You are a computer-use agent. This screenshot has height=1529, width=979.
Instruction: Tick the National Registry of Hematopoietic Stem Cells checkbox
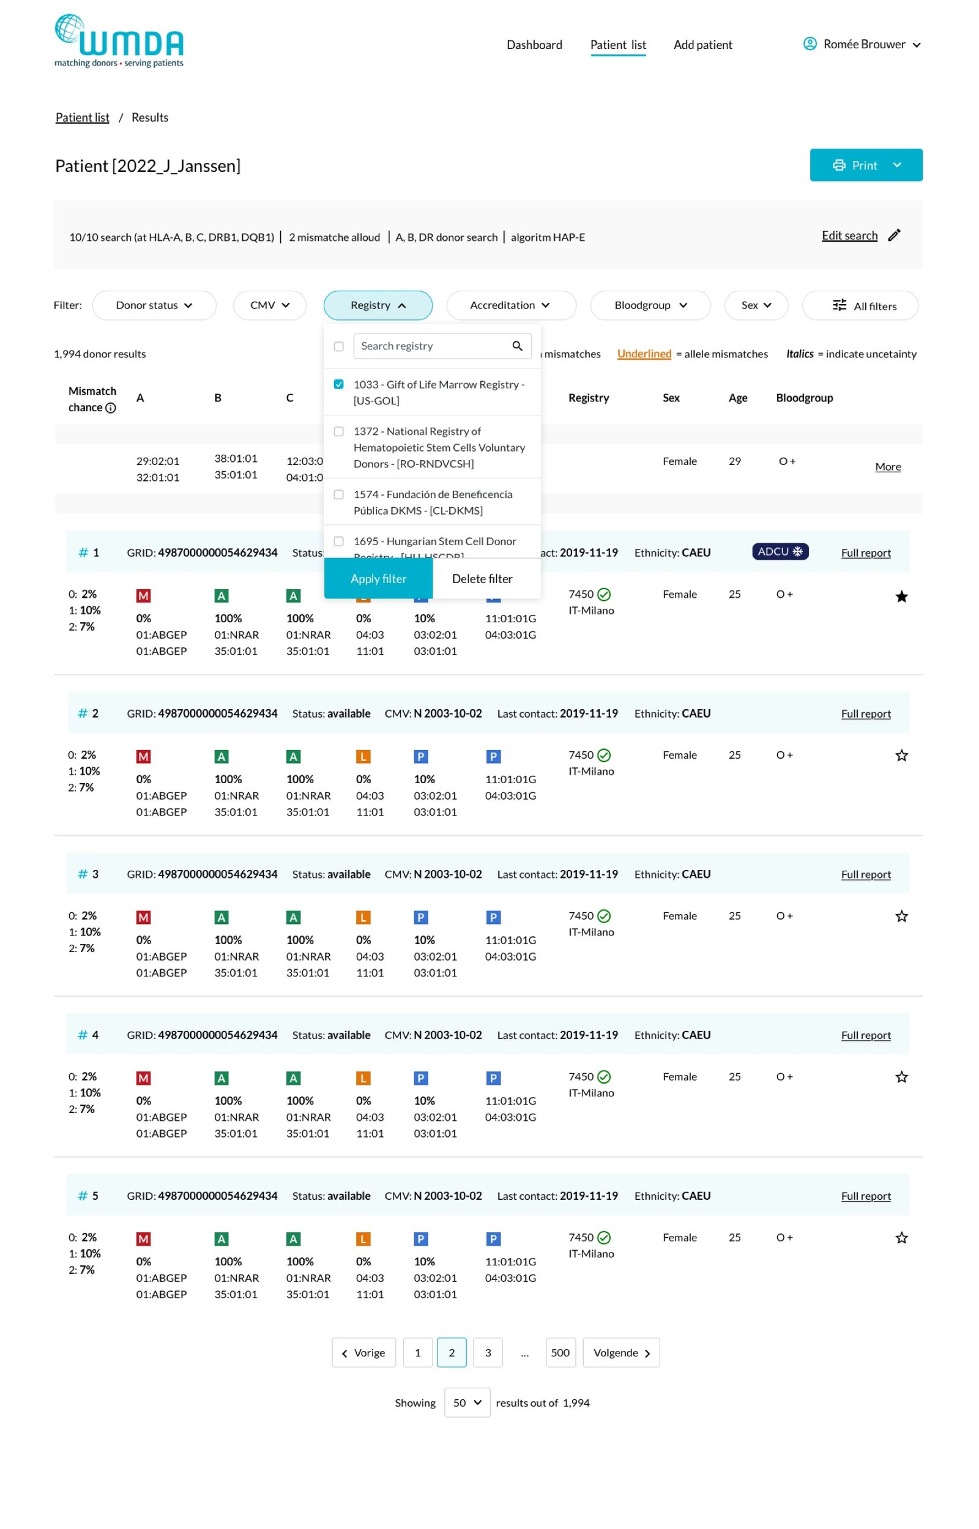click(339, 431)
